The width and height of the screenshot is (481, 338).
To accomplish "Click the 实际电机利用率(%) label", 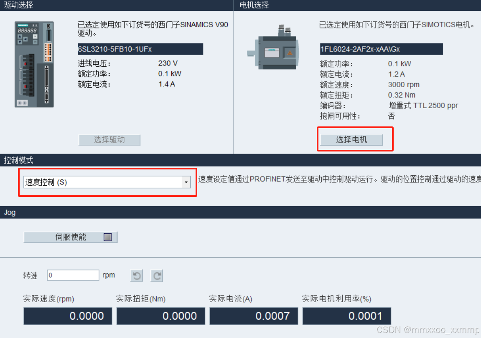I will click(336, 299).
